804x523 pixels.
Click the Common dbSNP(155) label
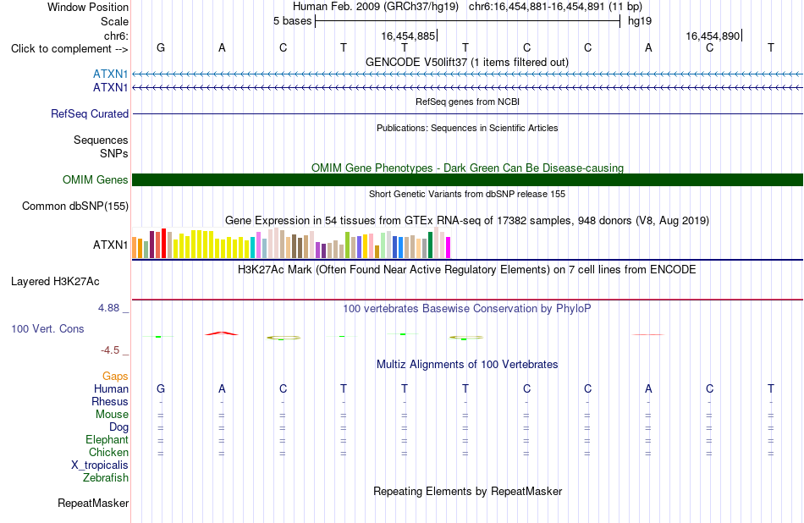pos(75,206)
